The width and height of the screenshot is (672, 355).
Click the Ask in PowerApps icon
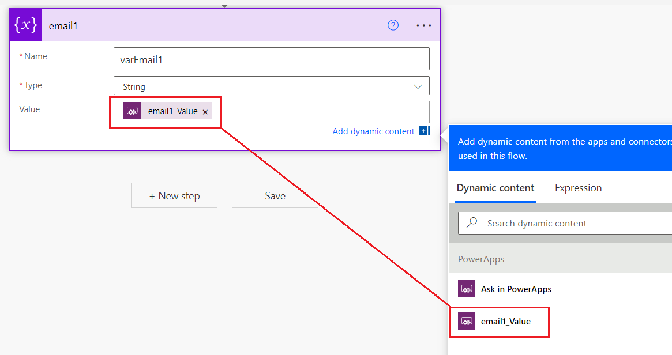tap(467, 289)
